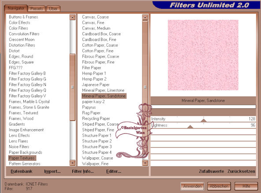This screenshot has height=193, width=261.
Task: Open the Import... option
Action: tap(52, 171)
